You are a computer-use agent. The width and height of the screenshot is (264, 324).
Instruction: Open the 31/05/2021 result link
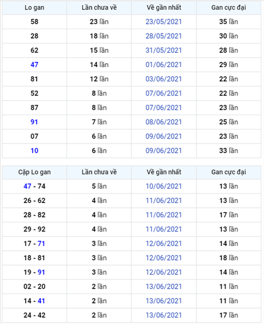click(163, 51)
